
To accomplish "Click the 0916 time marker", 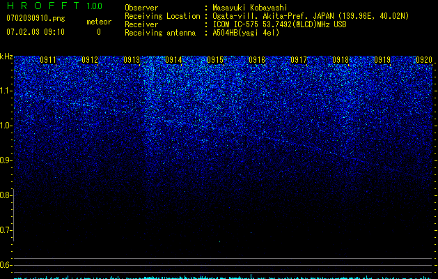I will click(x=257, y=60).
